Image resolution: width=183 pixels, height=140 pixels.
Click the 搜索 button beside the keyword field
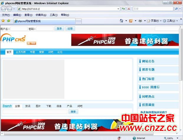pyautogui.click(x=73, y=112)
